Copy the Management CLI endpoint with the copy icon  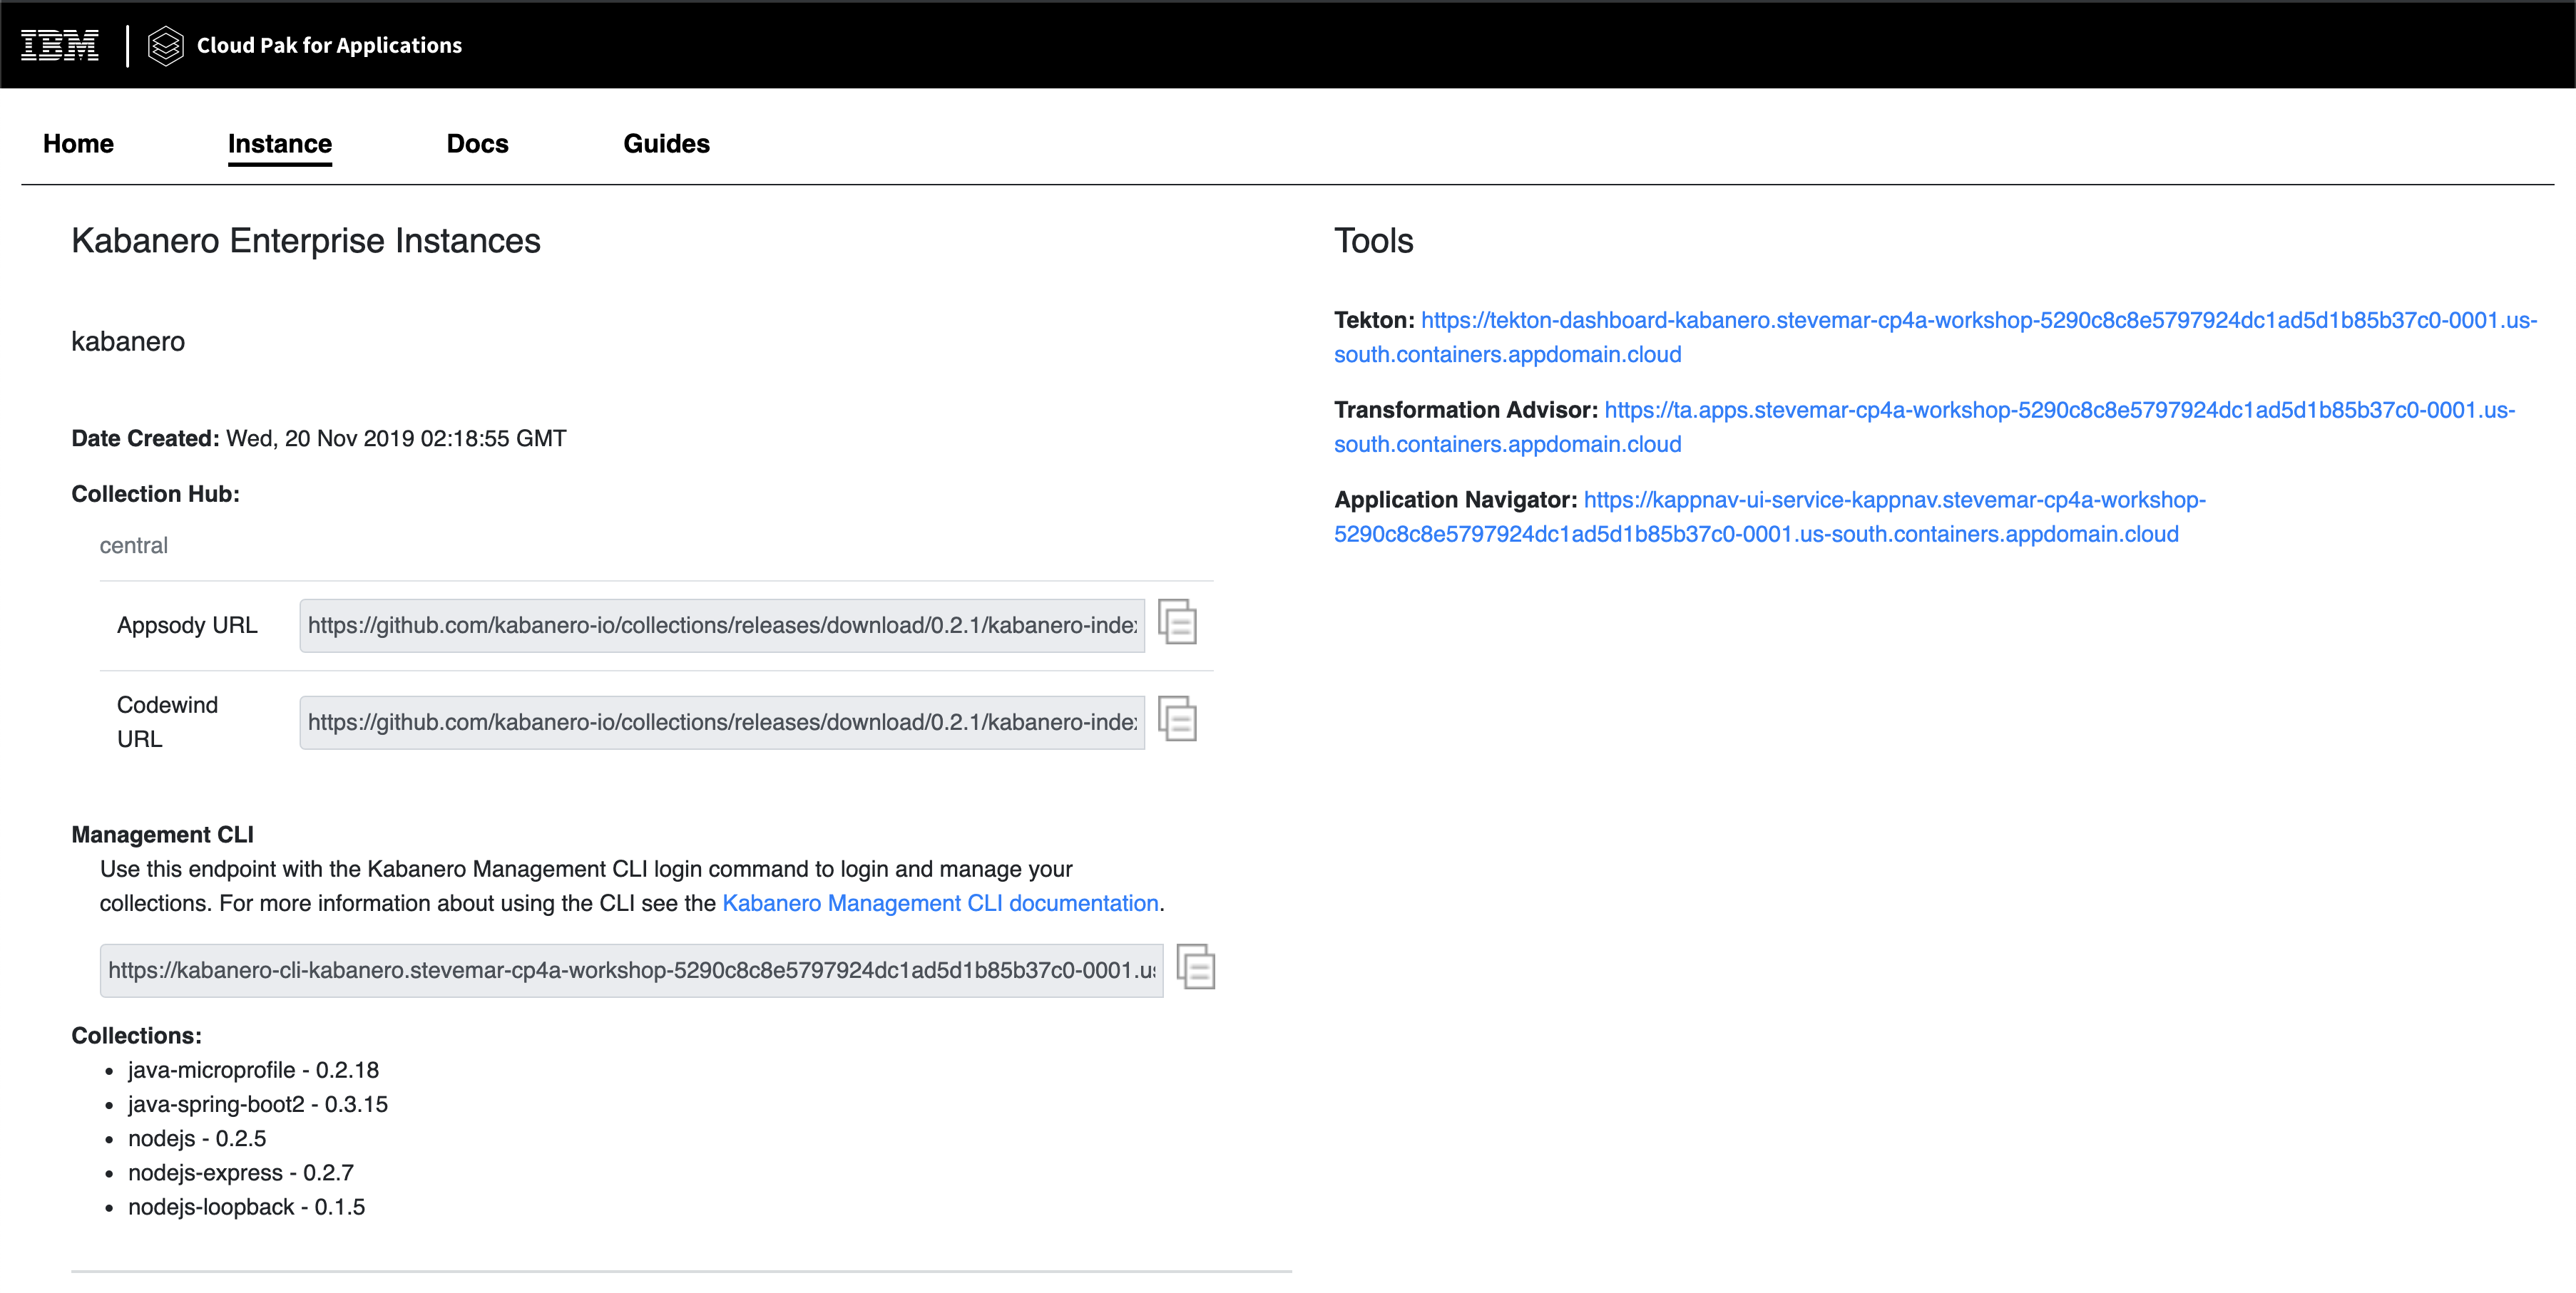pyautogui.click(x=1195, y=967)
